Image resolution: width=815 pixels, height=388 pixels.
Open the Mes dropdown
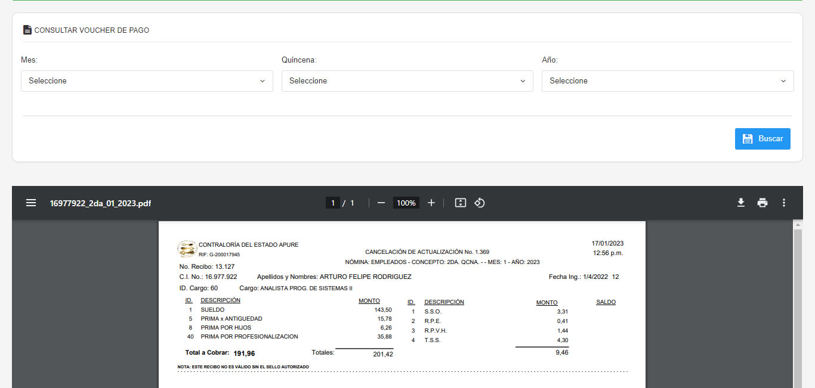pos(147,81)
